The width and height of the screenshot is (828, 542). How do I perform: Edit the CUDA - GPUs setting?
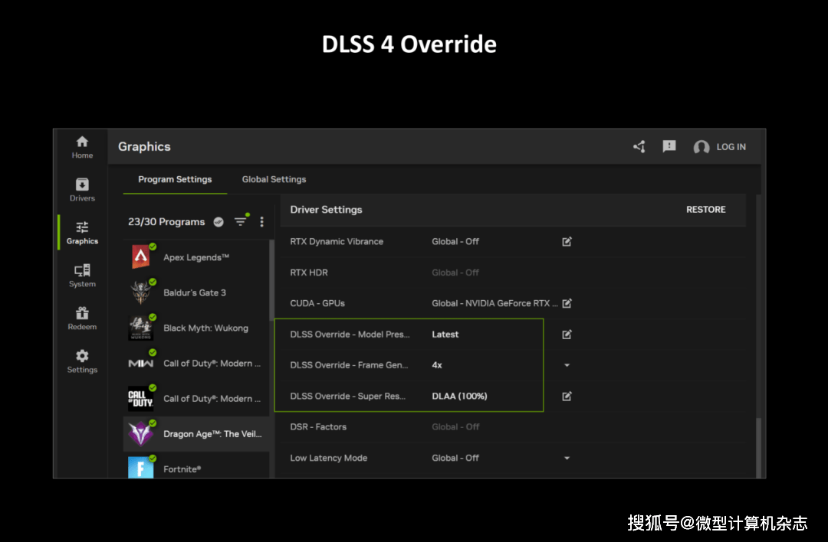(x=567, y=303)
